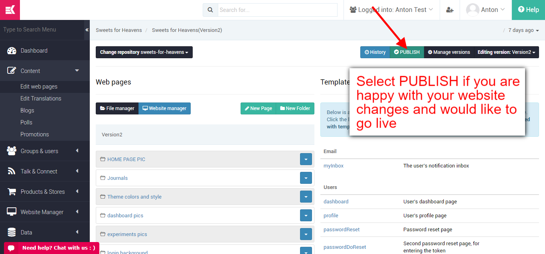The image size is (545, 254).
Task: Open the Editing version dropdown
Action: pyautogui.click(x=506, y=52)
